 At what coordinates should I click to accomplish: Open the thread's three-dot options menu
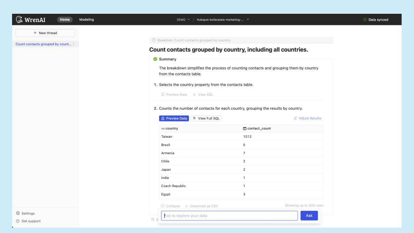pyautogui.click(x=73, y=44)
